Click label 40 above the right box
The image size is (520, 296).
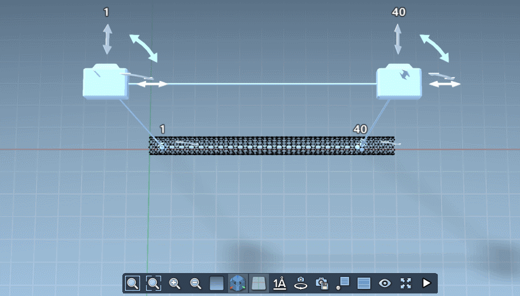(x=398, y=12)
